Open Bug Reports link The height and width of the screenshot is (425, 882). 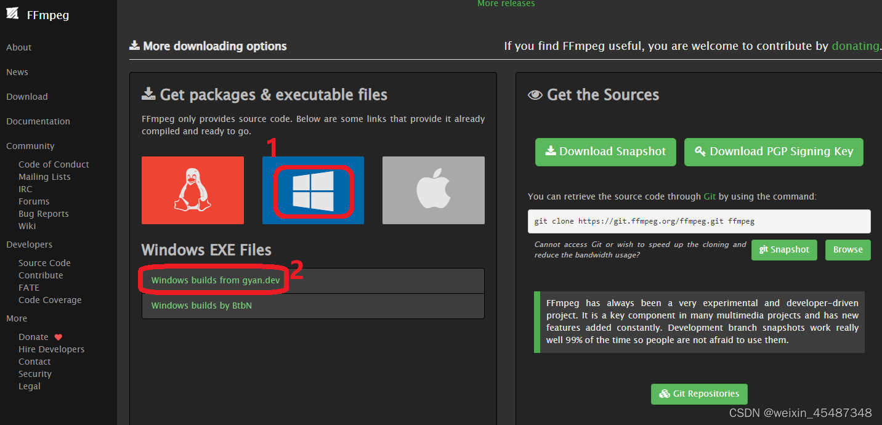pos(44,214)
